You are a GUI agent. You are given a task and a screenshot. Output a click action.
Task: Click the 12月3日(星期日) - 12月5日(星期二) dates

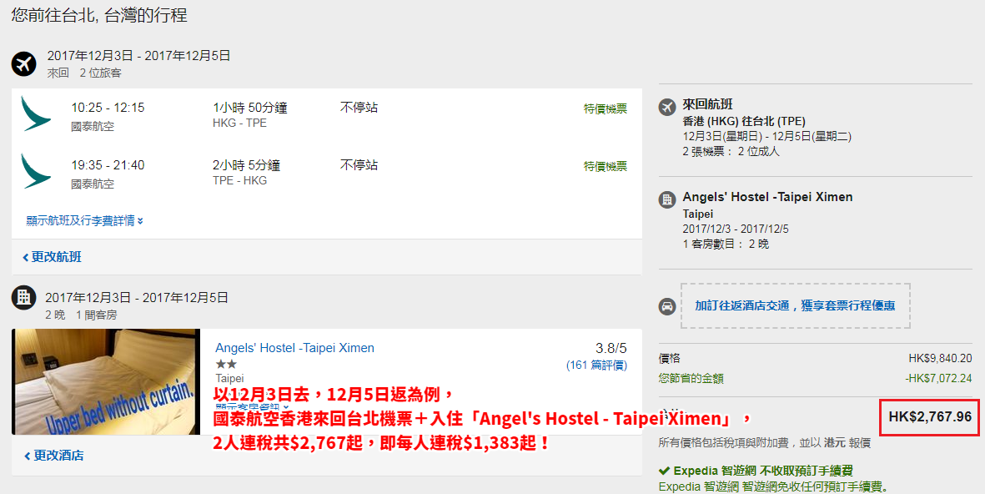click(x=767, y=136)
